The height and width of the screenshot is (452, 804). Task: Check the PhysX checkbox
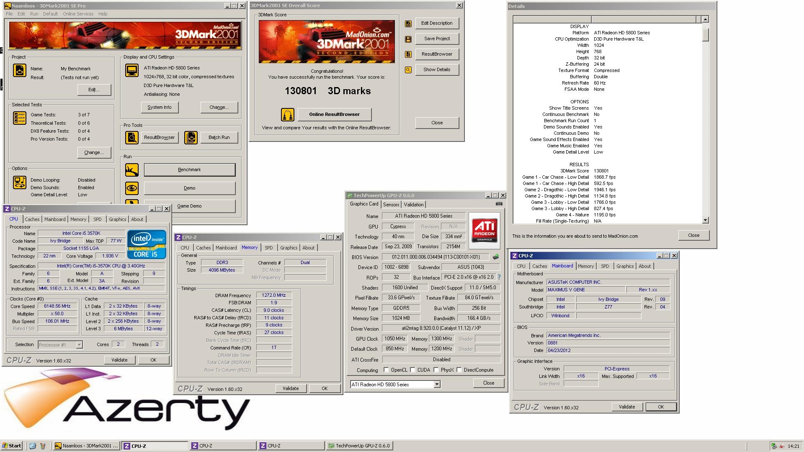pyautogui.click(x=436, y=370)
